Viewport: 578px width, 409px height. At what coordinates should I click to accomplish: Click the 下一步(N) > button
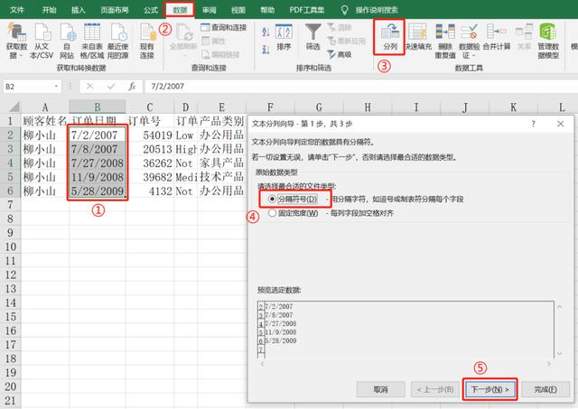pos(491,389)
